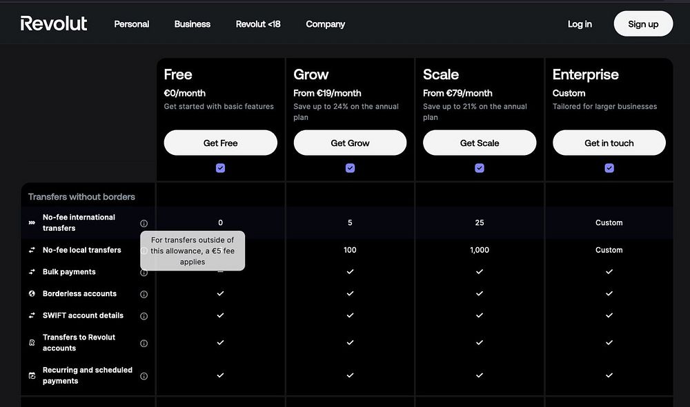This screenshot has width=690, height=407.
Task: Click info icon beside SWIFT account details
Action: click(x=144, y=316)
